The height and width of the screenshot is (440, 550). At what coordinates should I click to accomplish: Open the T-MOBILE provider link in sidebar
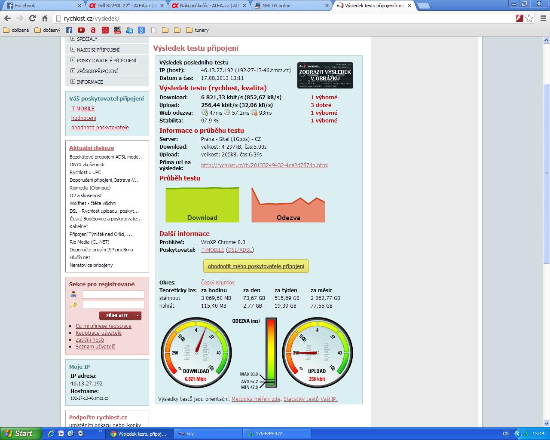[x=83, y=109]
